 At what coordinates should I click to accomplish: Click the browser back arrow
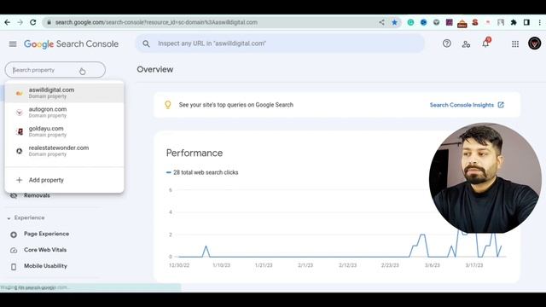[x=8, y=22]
